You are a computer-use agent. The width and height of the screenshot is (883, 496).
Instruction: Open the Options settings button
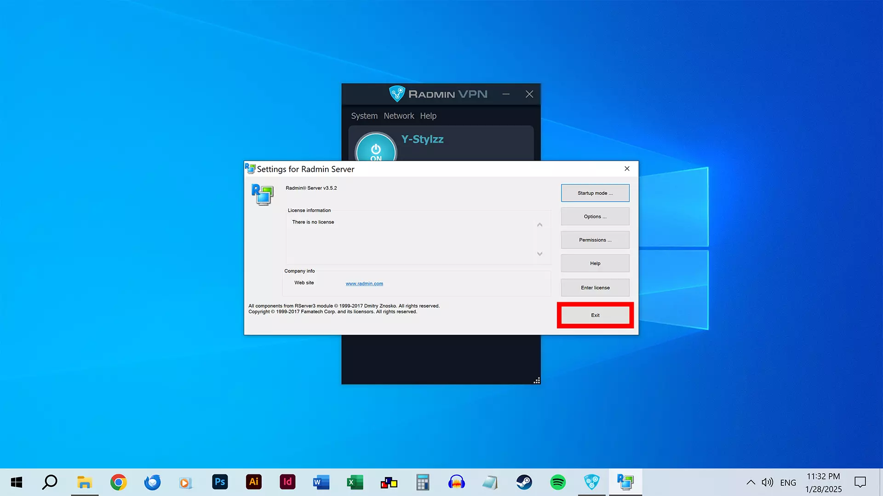[595, 216]
